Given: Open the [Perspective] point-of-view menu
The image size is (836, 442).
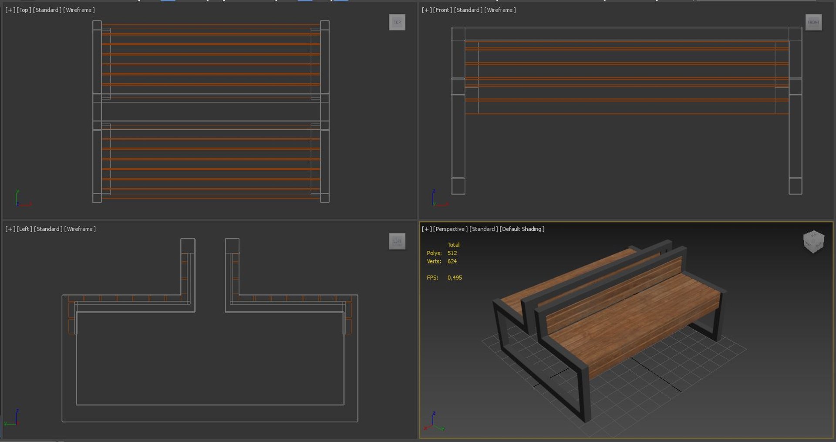Looking at the screenshot, I should click(451, 229).
